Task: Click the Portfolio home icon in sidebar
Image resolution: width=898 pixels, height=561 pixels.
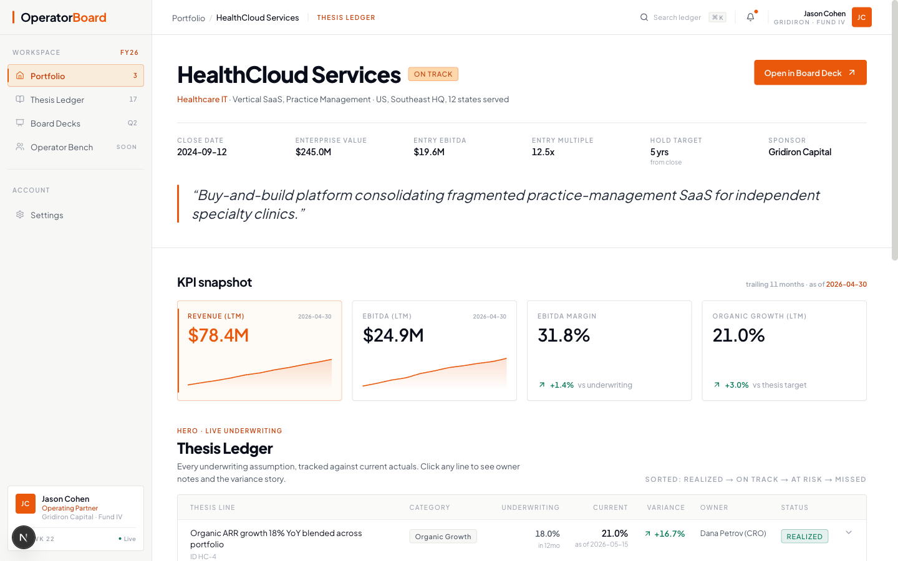Action: click(20, 75)
